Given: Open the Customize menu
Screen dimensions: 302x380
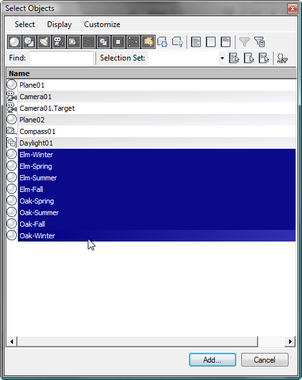Looking at the screenshot, I should [102, 24].
